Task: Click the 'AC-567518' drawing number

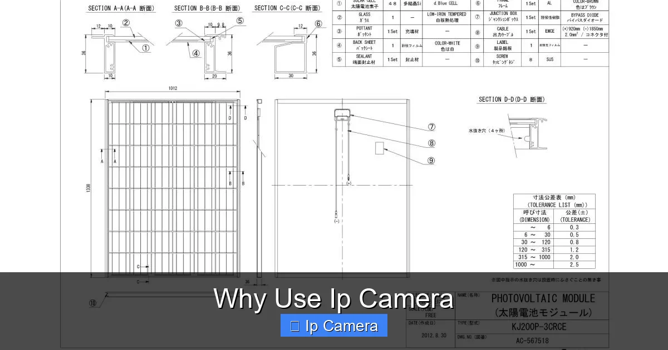Action: (x=532, y=341)
